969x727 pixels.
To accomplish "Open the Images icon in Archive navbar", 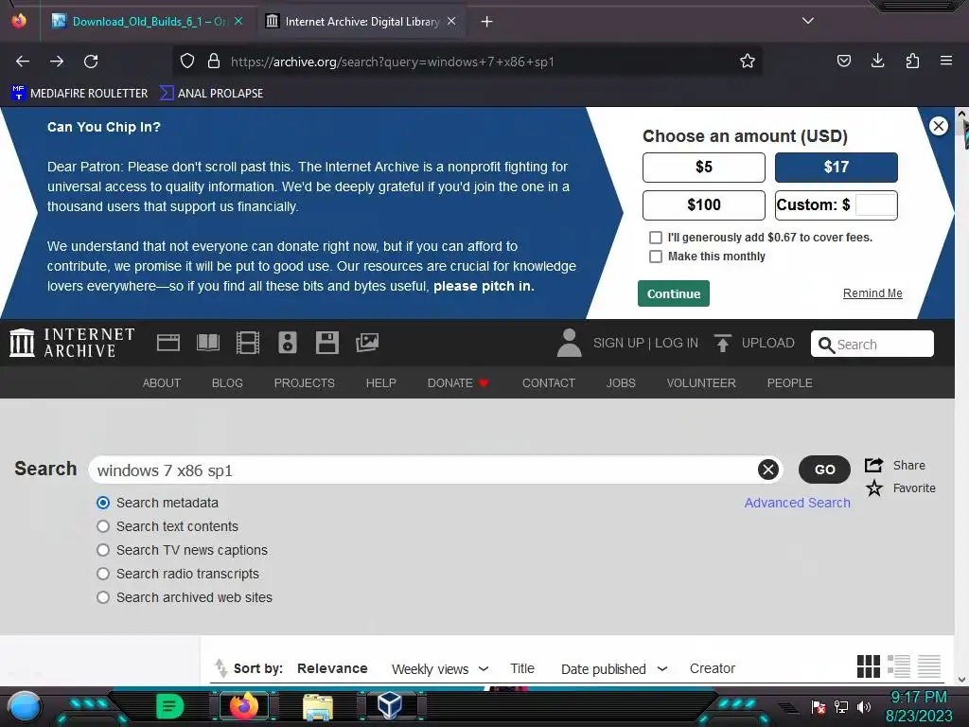I will pyautogui.click(x=367, y=343).
